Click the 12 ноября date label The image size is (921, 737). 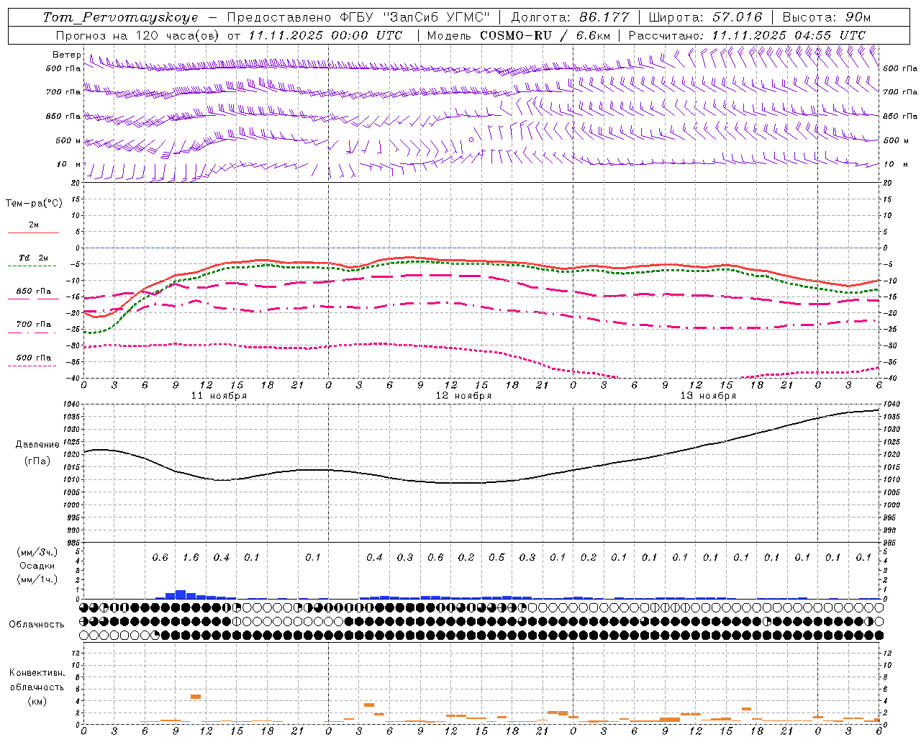[x=463, y=395]
